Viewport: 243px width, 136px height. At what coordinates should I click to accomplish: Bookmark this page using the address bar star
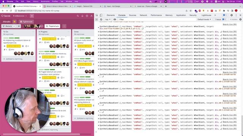tap(191, 11)
